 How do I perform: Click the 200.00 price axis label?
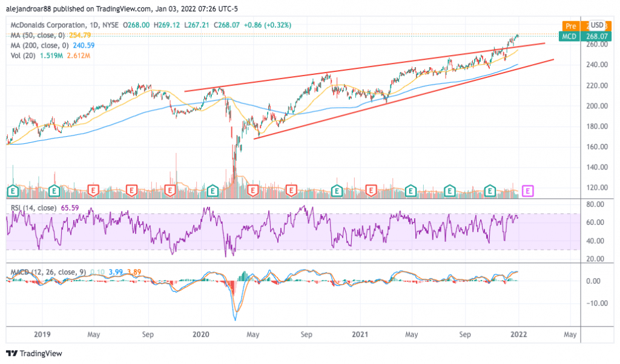(597, 106)
